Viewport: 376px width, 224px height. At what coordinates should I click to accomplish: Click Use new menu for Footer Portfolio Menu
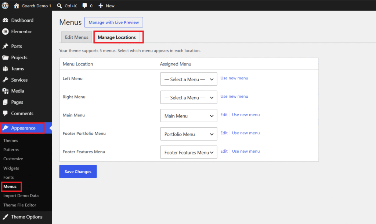(x=246, y=133)
